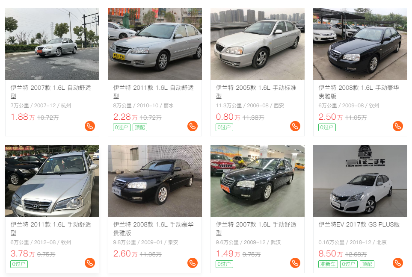The width and height of the screenshot is (412, 277).
Task: Open 伊兰特 2008款 手动豪华贵雅版 in 钦州
Action: tap(359, 92)
